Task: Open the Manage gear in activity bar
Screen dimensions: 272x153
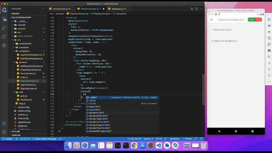Action: (x=4, y=132)
